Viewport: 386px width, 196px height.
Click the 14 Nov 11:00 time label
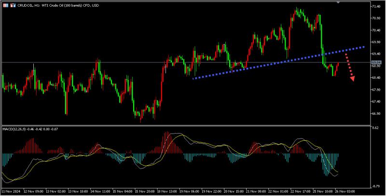pyautogui.click(x=100, y=191)
